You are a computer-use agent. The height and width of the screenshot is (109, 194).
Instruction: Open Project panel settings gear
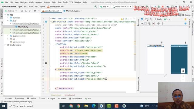35,11
